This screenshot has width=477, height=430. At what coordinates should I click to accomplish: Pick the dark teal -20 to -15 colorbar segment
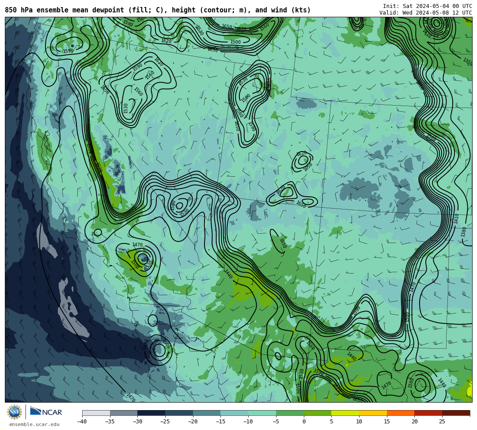(x=207, y=413)
